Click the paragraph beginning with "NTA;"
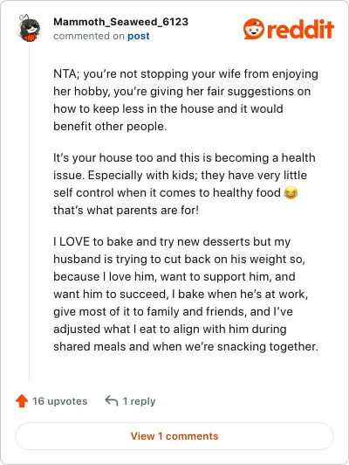This screenshot has width=349, height=465. pyautogui.click(x=186, y=100)
